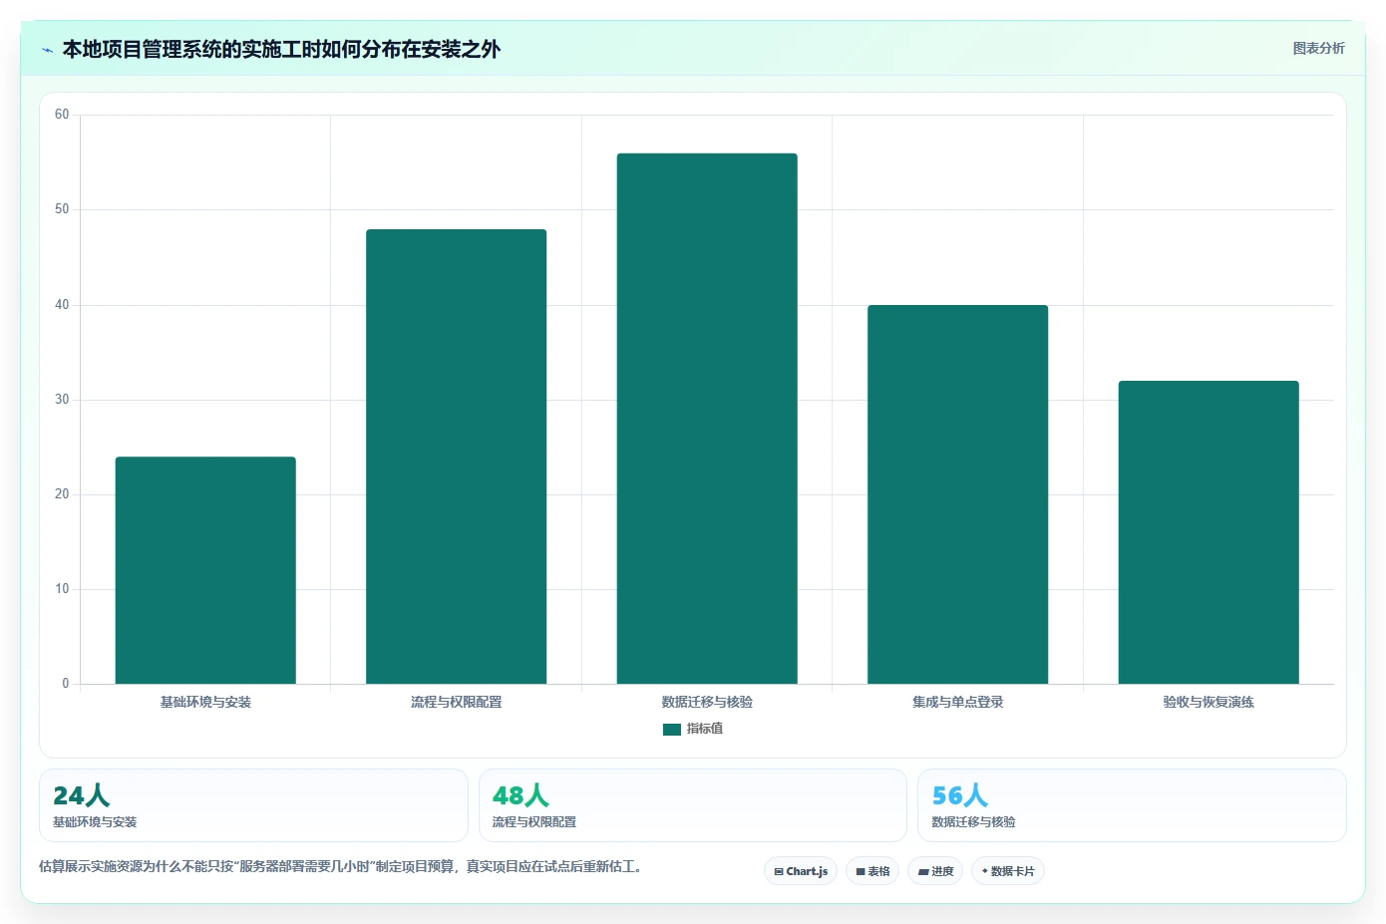This screenshot has width=1386, height=924.
Task: Click the 集成与单点登录 x-axis label
Action: [957, 702]
